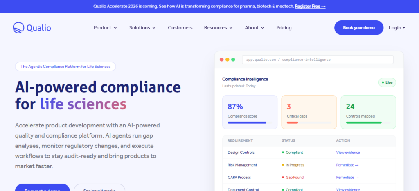The image size is (419, 191).
Task: Open the Resources menu label
Action: pos(215,28)
